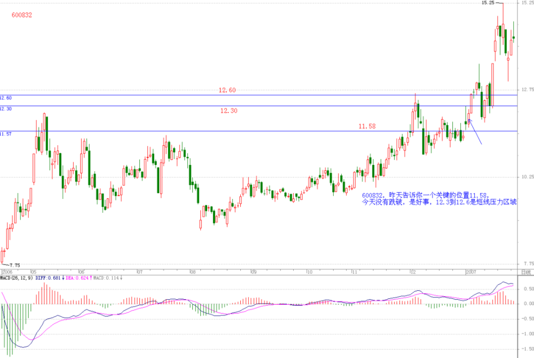Select the 2006 date label on time axis

[7, 272]
